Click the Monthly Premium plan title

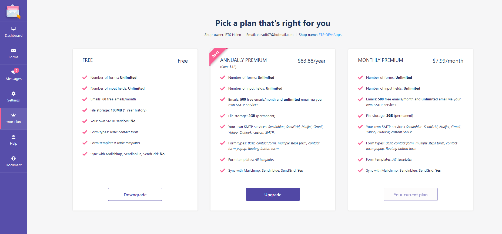click(x=380, y=60)
